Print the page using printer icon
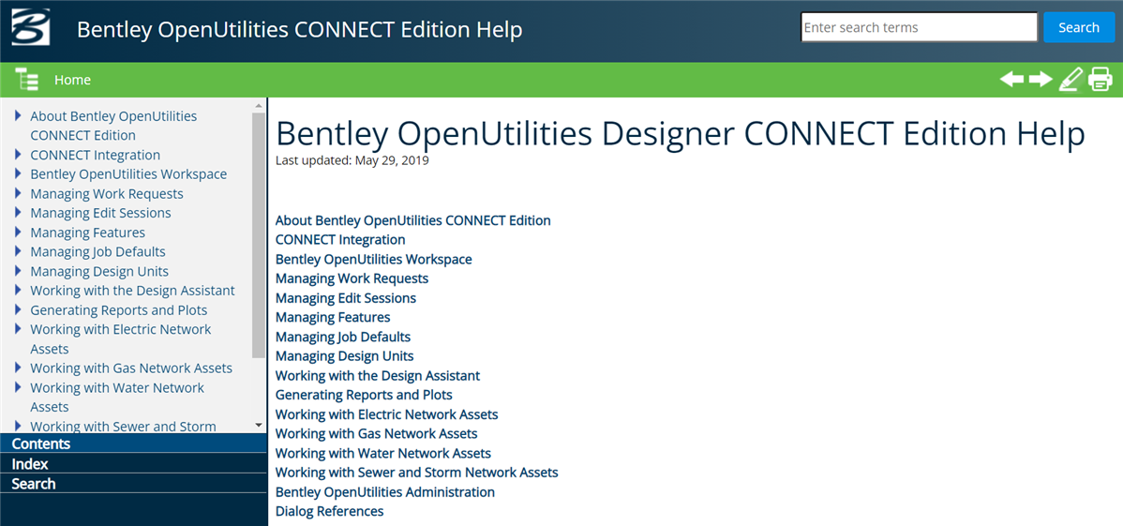This screenshot has width=1123, height=526. [1101, 79]
